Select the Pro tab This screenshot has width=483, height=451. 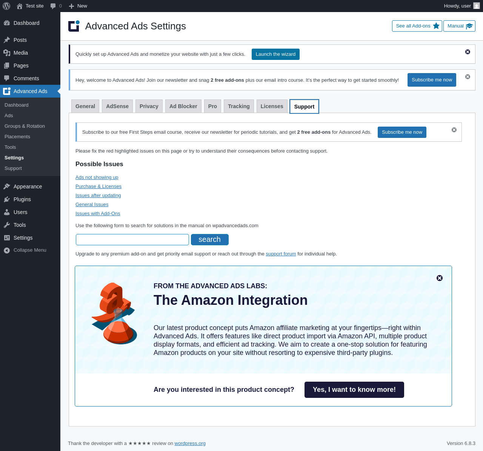[x=212, y=106]
